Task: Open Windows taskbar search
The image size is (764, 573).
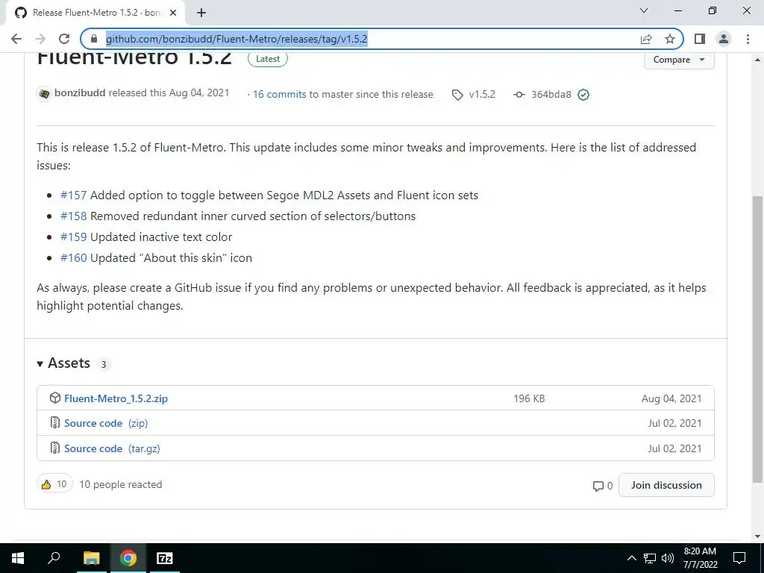Action: pos(54,558)
